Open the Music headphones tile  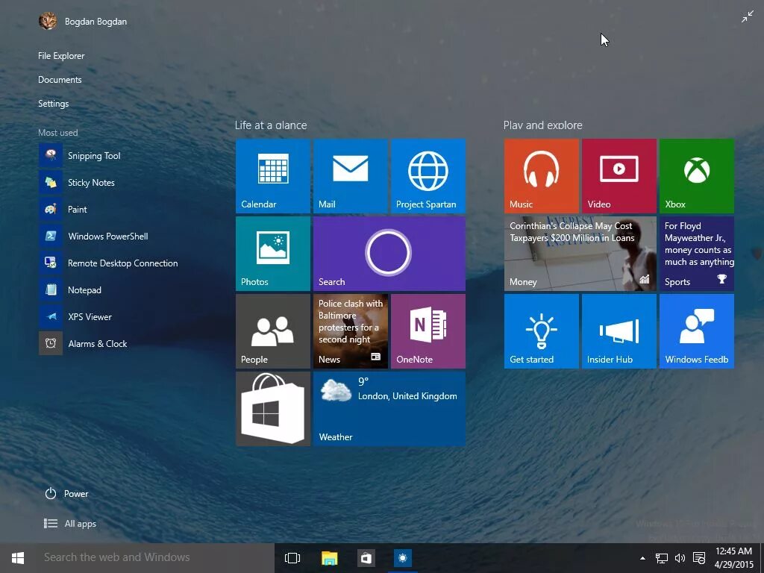click(x=542, y=176)
